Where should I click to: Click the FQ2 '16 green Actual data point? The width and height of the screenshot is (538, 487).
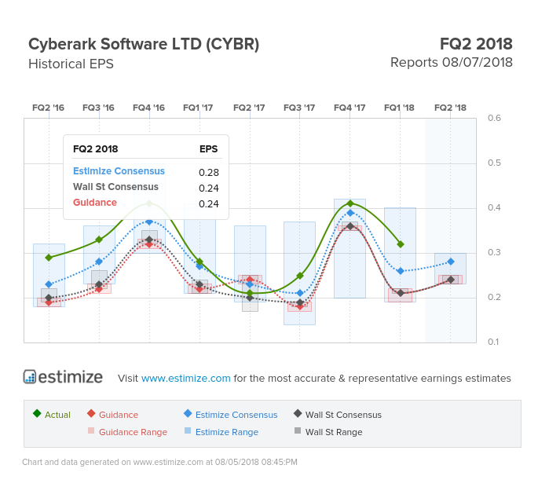pyautogui.click(x=49, y=258)
